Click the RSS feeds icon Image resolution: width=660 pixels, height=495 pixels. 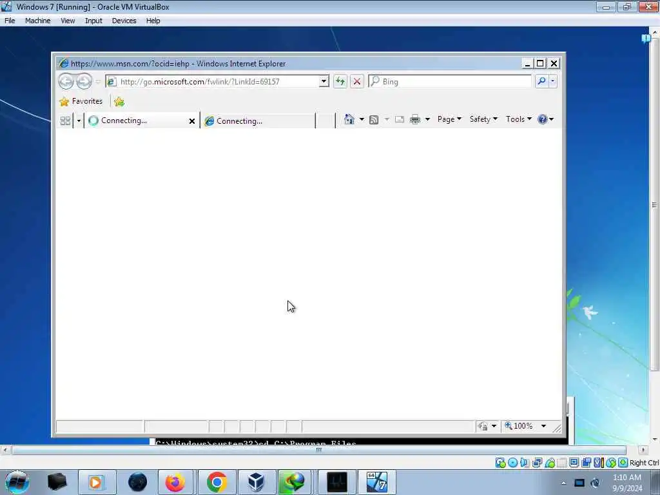coord(374,119)
